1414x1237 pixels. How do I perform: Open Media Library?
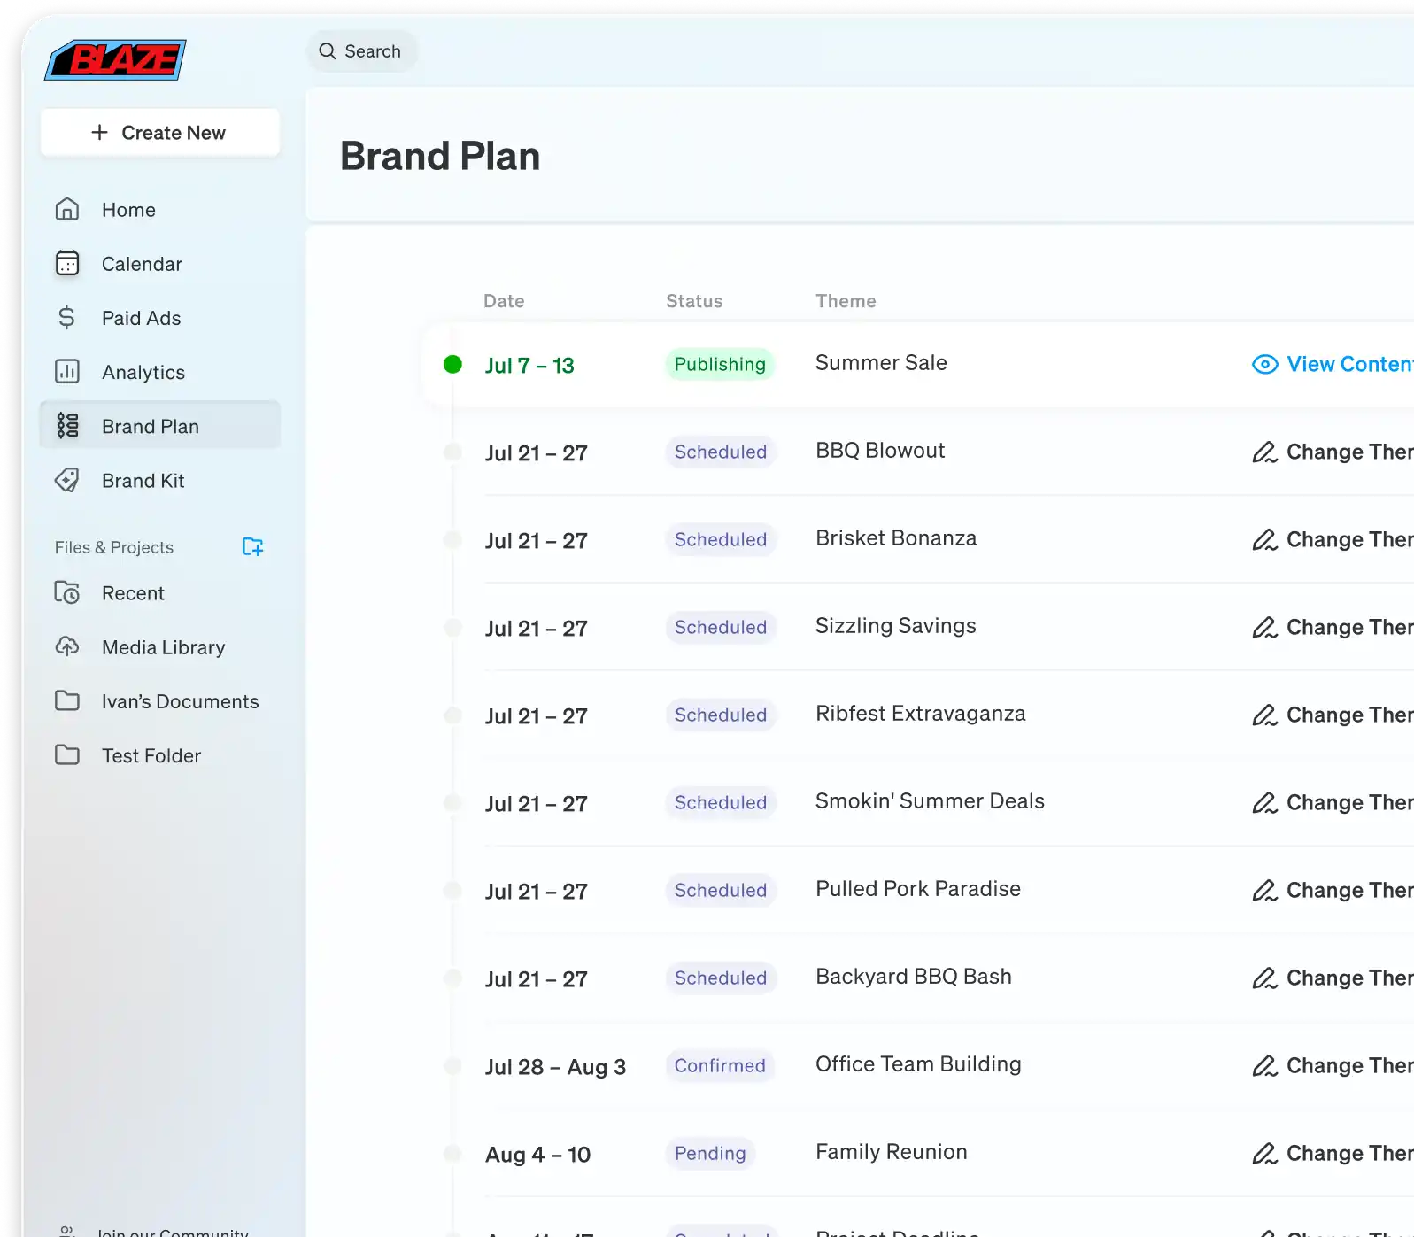point(160,647)
